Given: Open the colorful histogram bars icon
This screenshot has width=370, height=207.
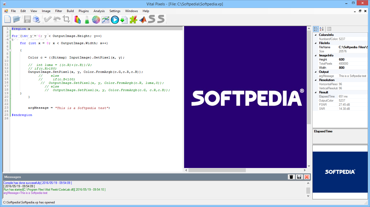Looking at the screenshot, I should pyautogui.click(x=77, y=19).
